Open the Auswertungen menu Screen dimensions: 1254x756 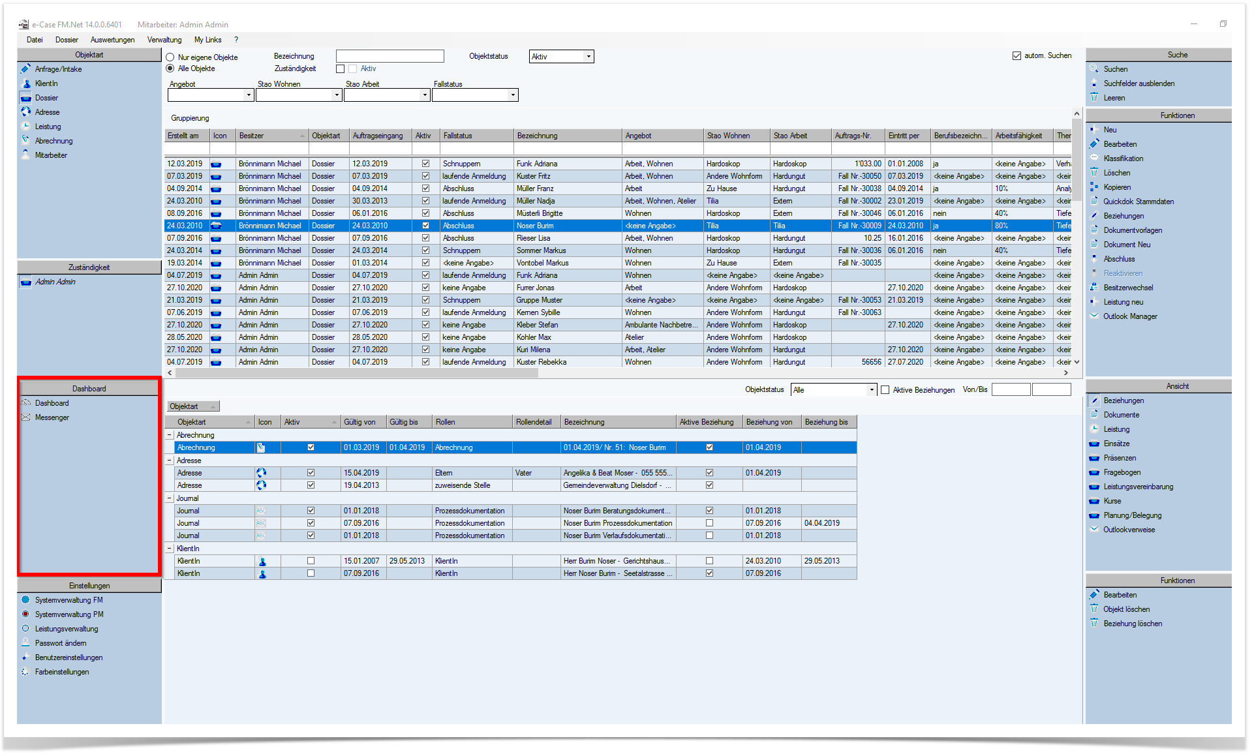(112, 40)
